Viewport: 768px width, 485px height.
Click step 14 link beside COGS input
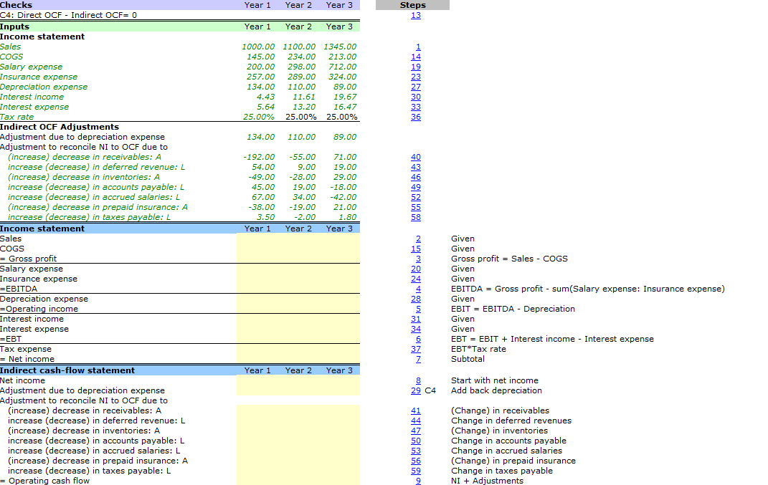tap(416, 57)
